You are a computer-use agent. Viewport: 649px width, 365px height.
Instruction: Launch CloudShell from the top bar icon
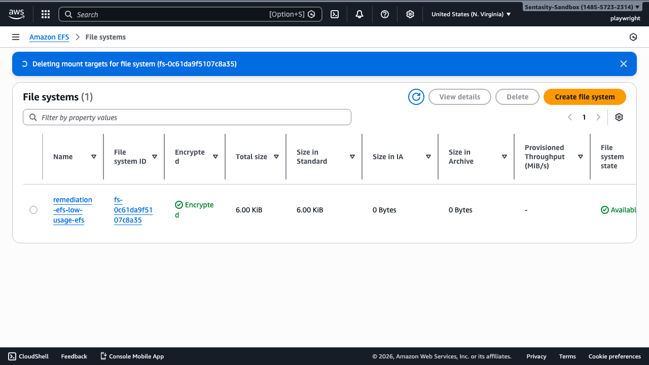tap(335, 14)
